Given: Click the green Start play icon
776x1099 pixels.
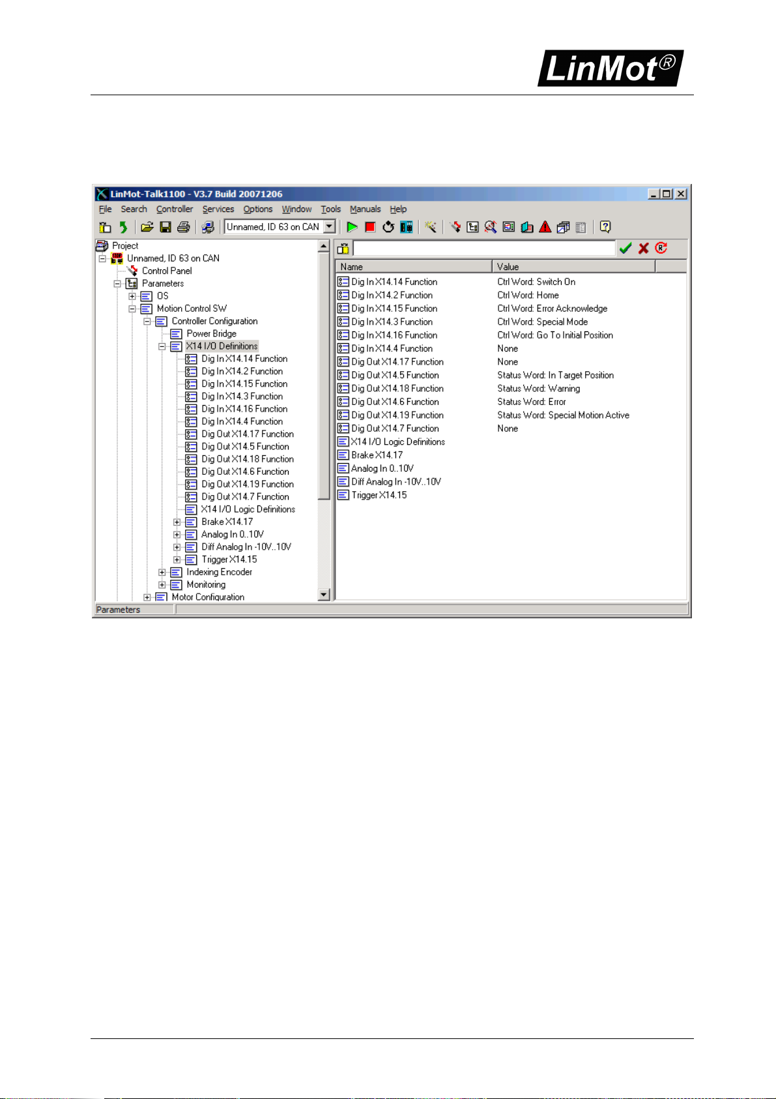Looking at the screenshot, I should click(352, 227).
